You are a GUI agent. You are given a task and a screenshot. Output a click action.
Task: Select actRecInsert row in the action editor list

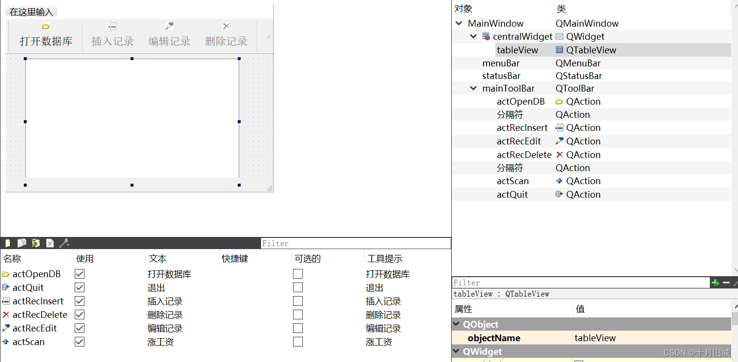pyautogui.click(x=226, y=301)
